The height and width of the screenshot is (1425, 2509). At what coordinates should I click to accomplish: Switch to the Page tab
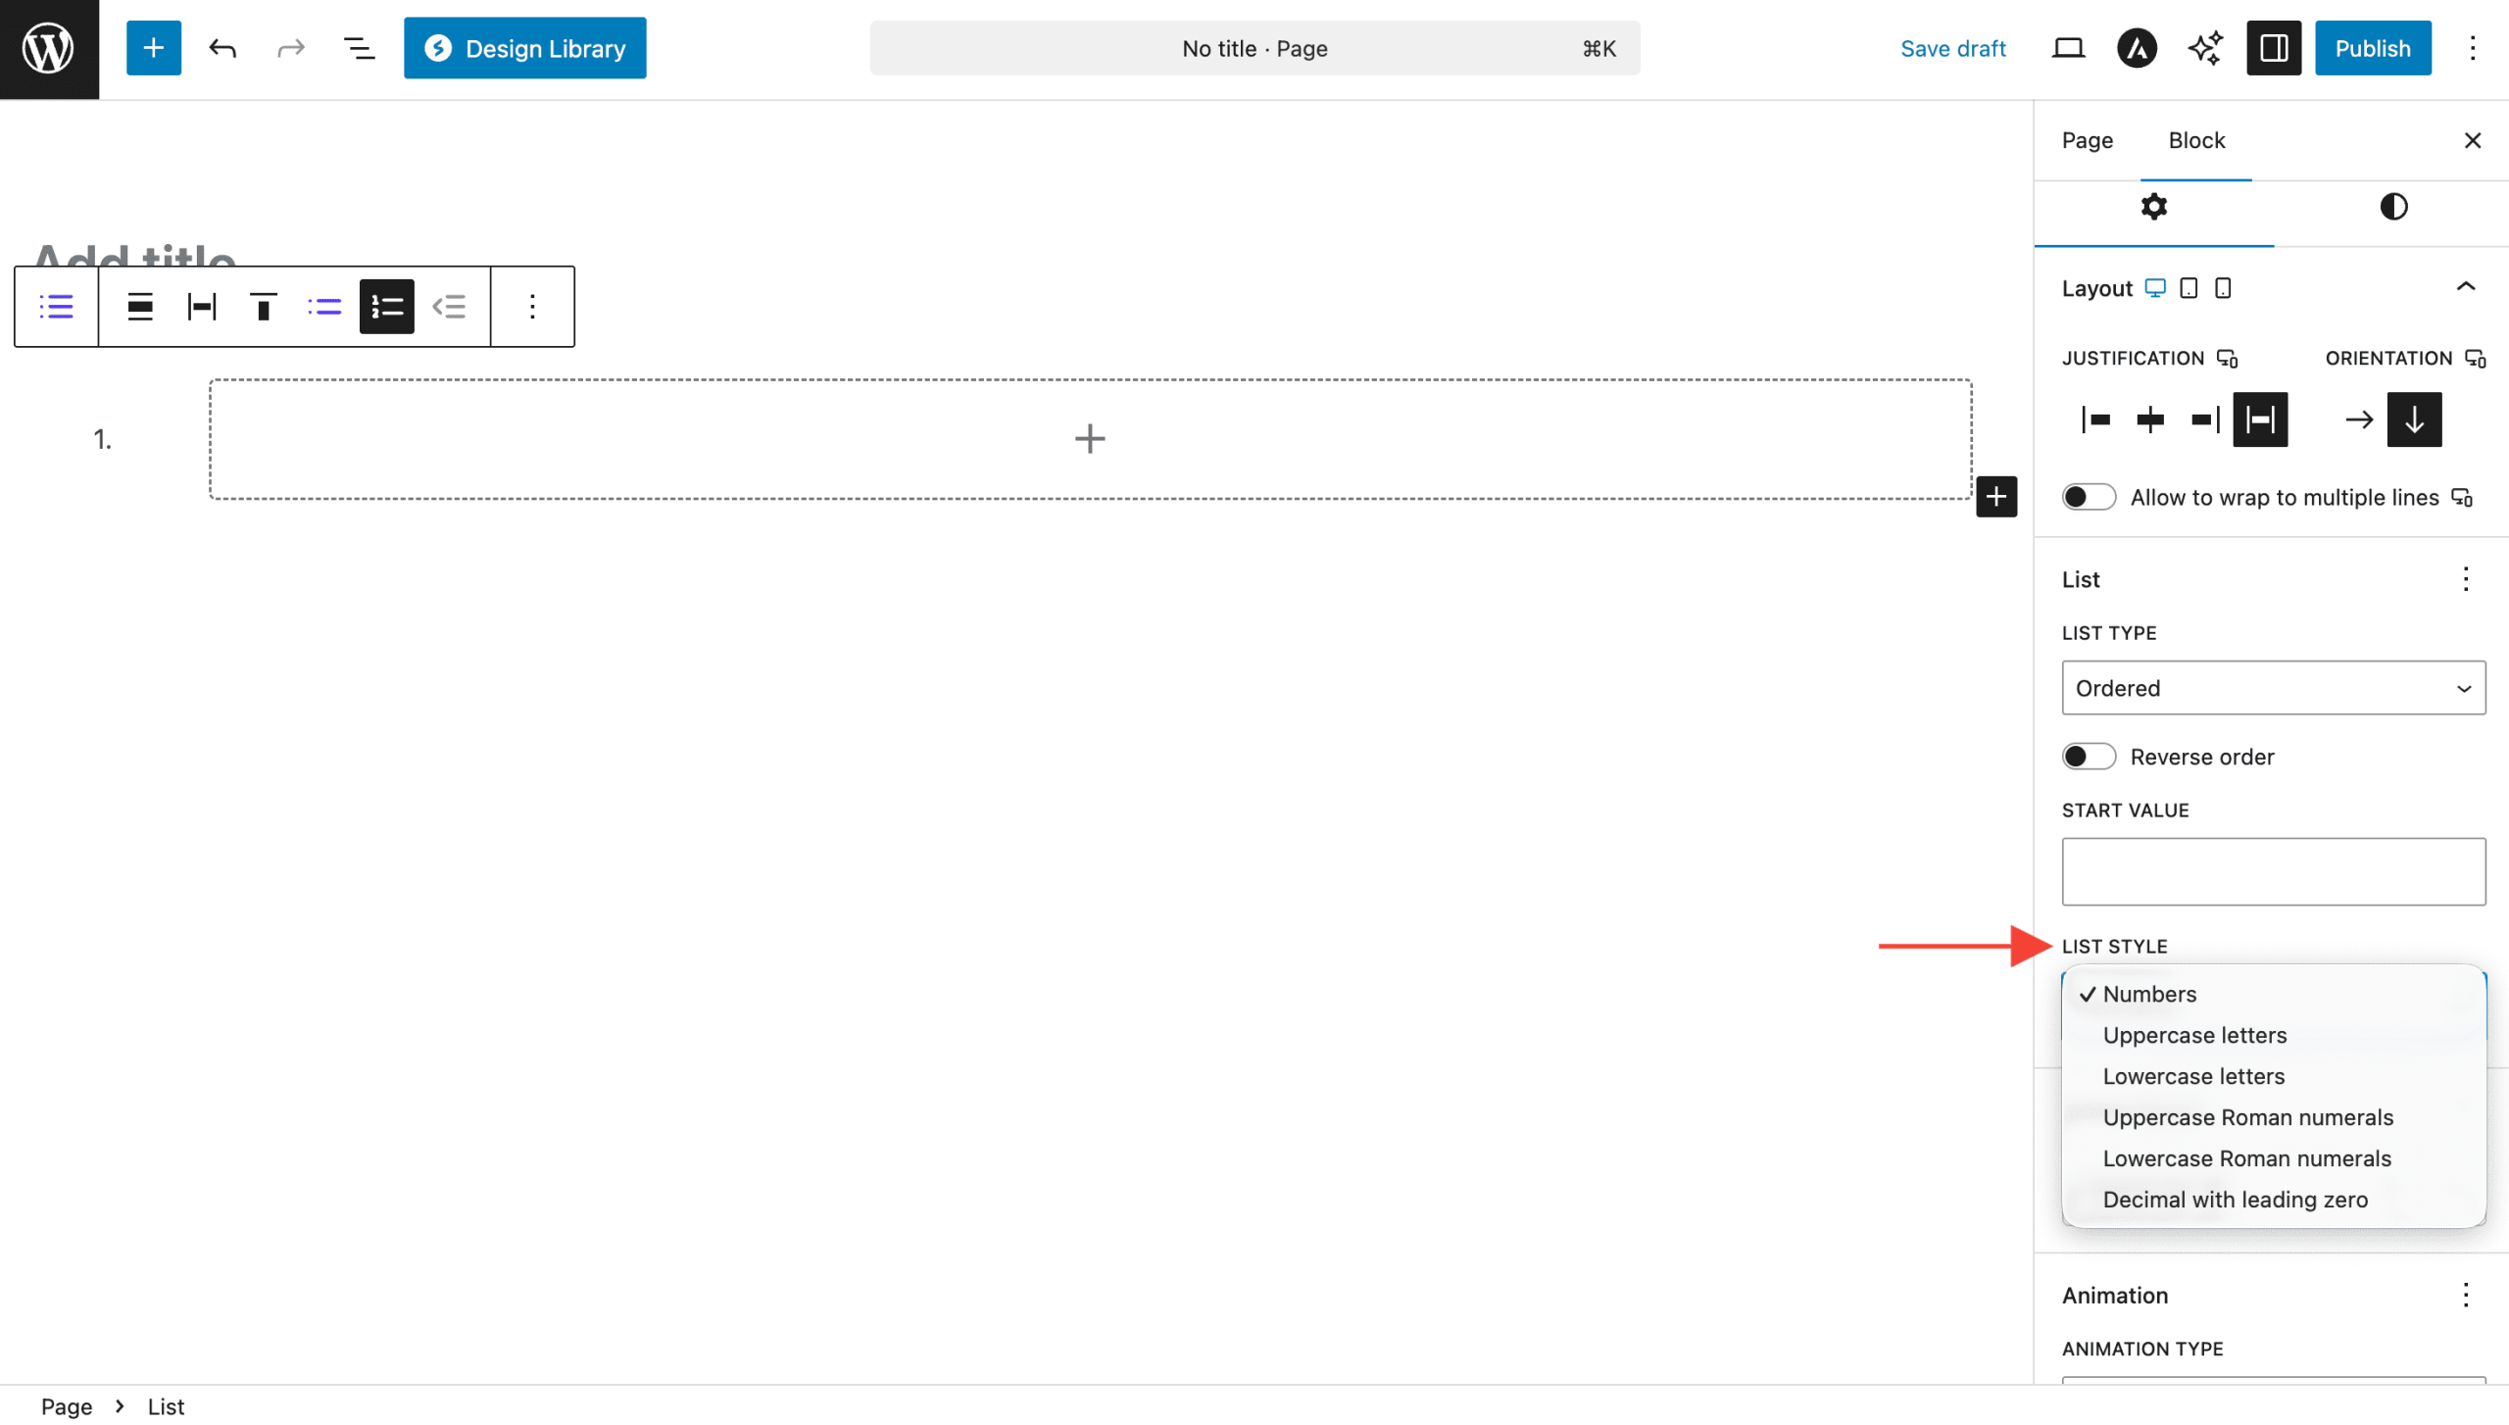coord(2087,140)
